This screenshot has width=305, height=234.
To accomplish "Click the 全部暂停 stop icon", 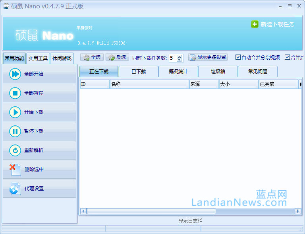I will (15, 93).
